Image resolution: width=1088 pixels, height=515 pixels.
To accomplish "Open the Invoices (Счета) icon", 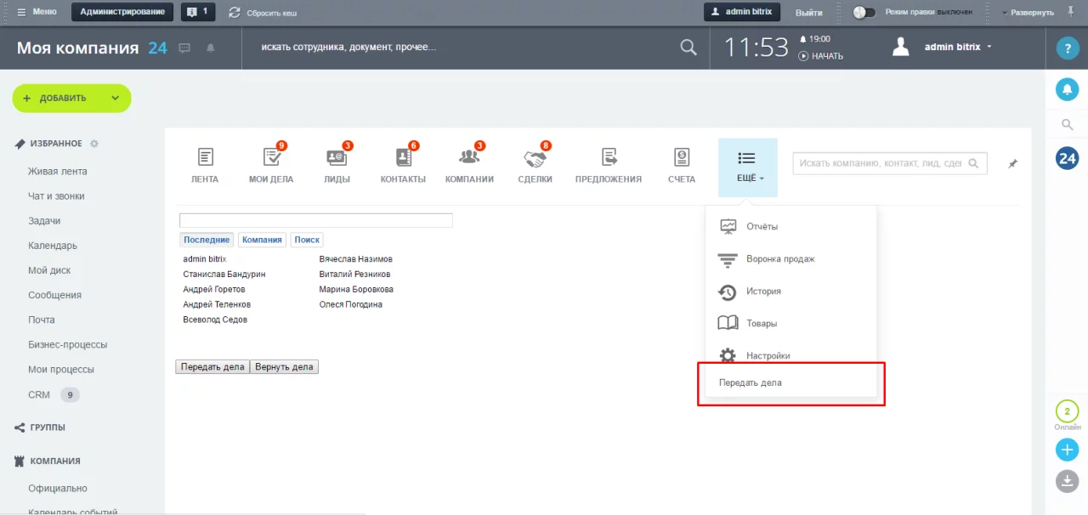I will click(x=681, y=158).
